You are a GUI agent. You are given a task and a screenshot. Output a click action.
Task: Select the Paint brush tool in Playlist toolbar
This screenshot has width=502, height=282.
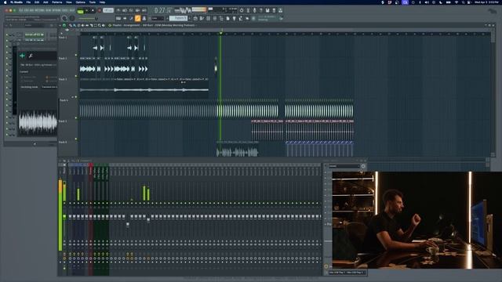click(x=75, y=25)
